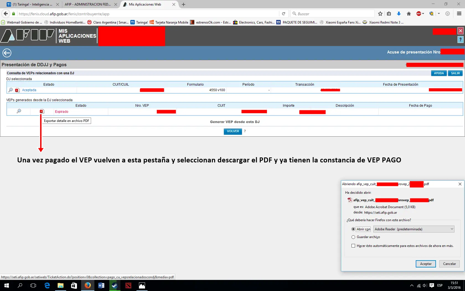Launch Microsoft Edge from the taskbar
The width and height of the screenshot is (465, 291).
pyautogui.click(x=47, y=285)
